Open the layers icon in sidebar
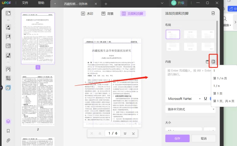This screenshot has height=146, width=237. 8,121
